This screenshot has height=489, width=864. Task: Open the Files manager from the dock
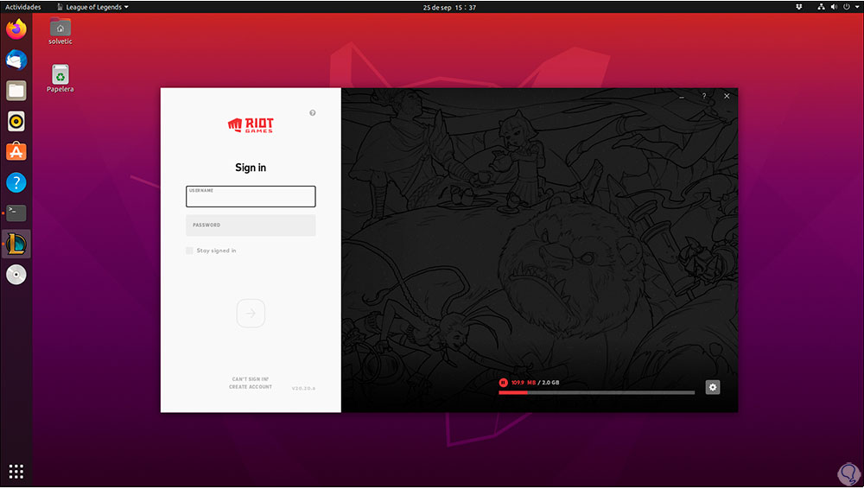[x=16, y=91]
